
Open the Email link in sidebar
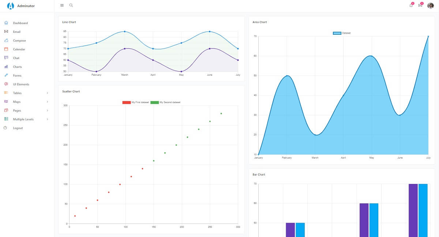click(16, 32)
